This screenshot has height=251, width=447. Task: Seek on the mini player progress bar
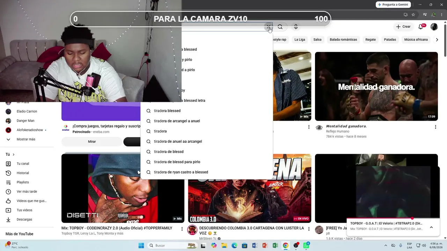(393, 218)
